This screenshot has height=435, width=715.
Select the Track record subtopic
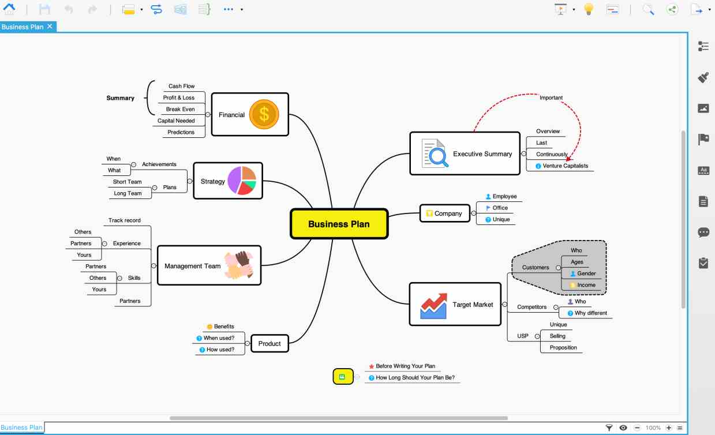125,220
